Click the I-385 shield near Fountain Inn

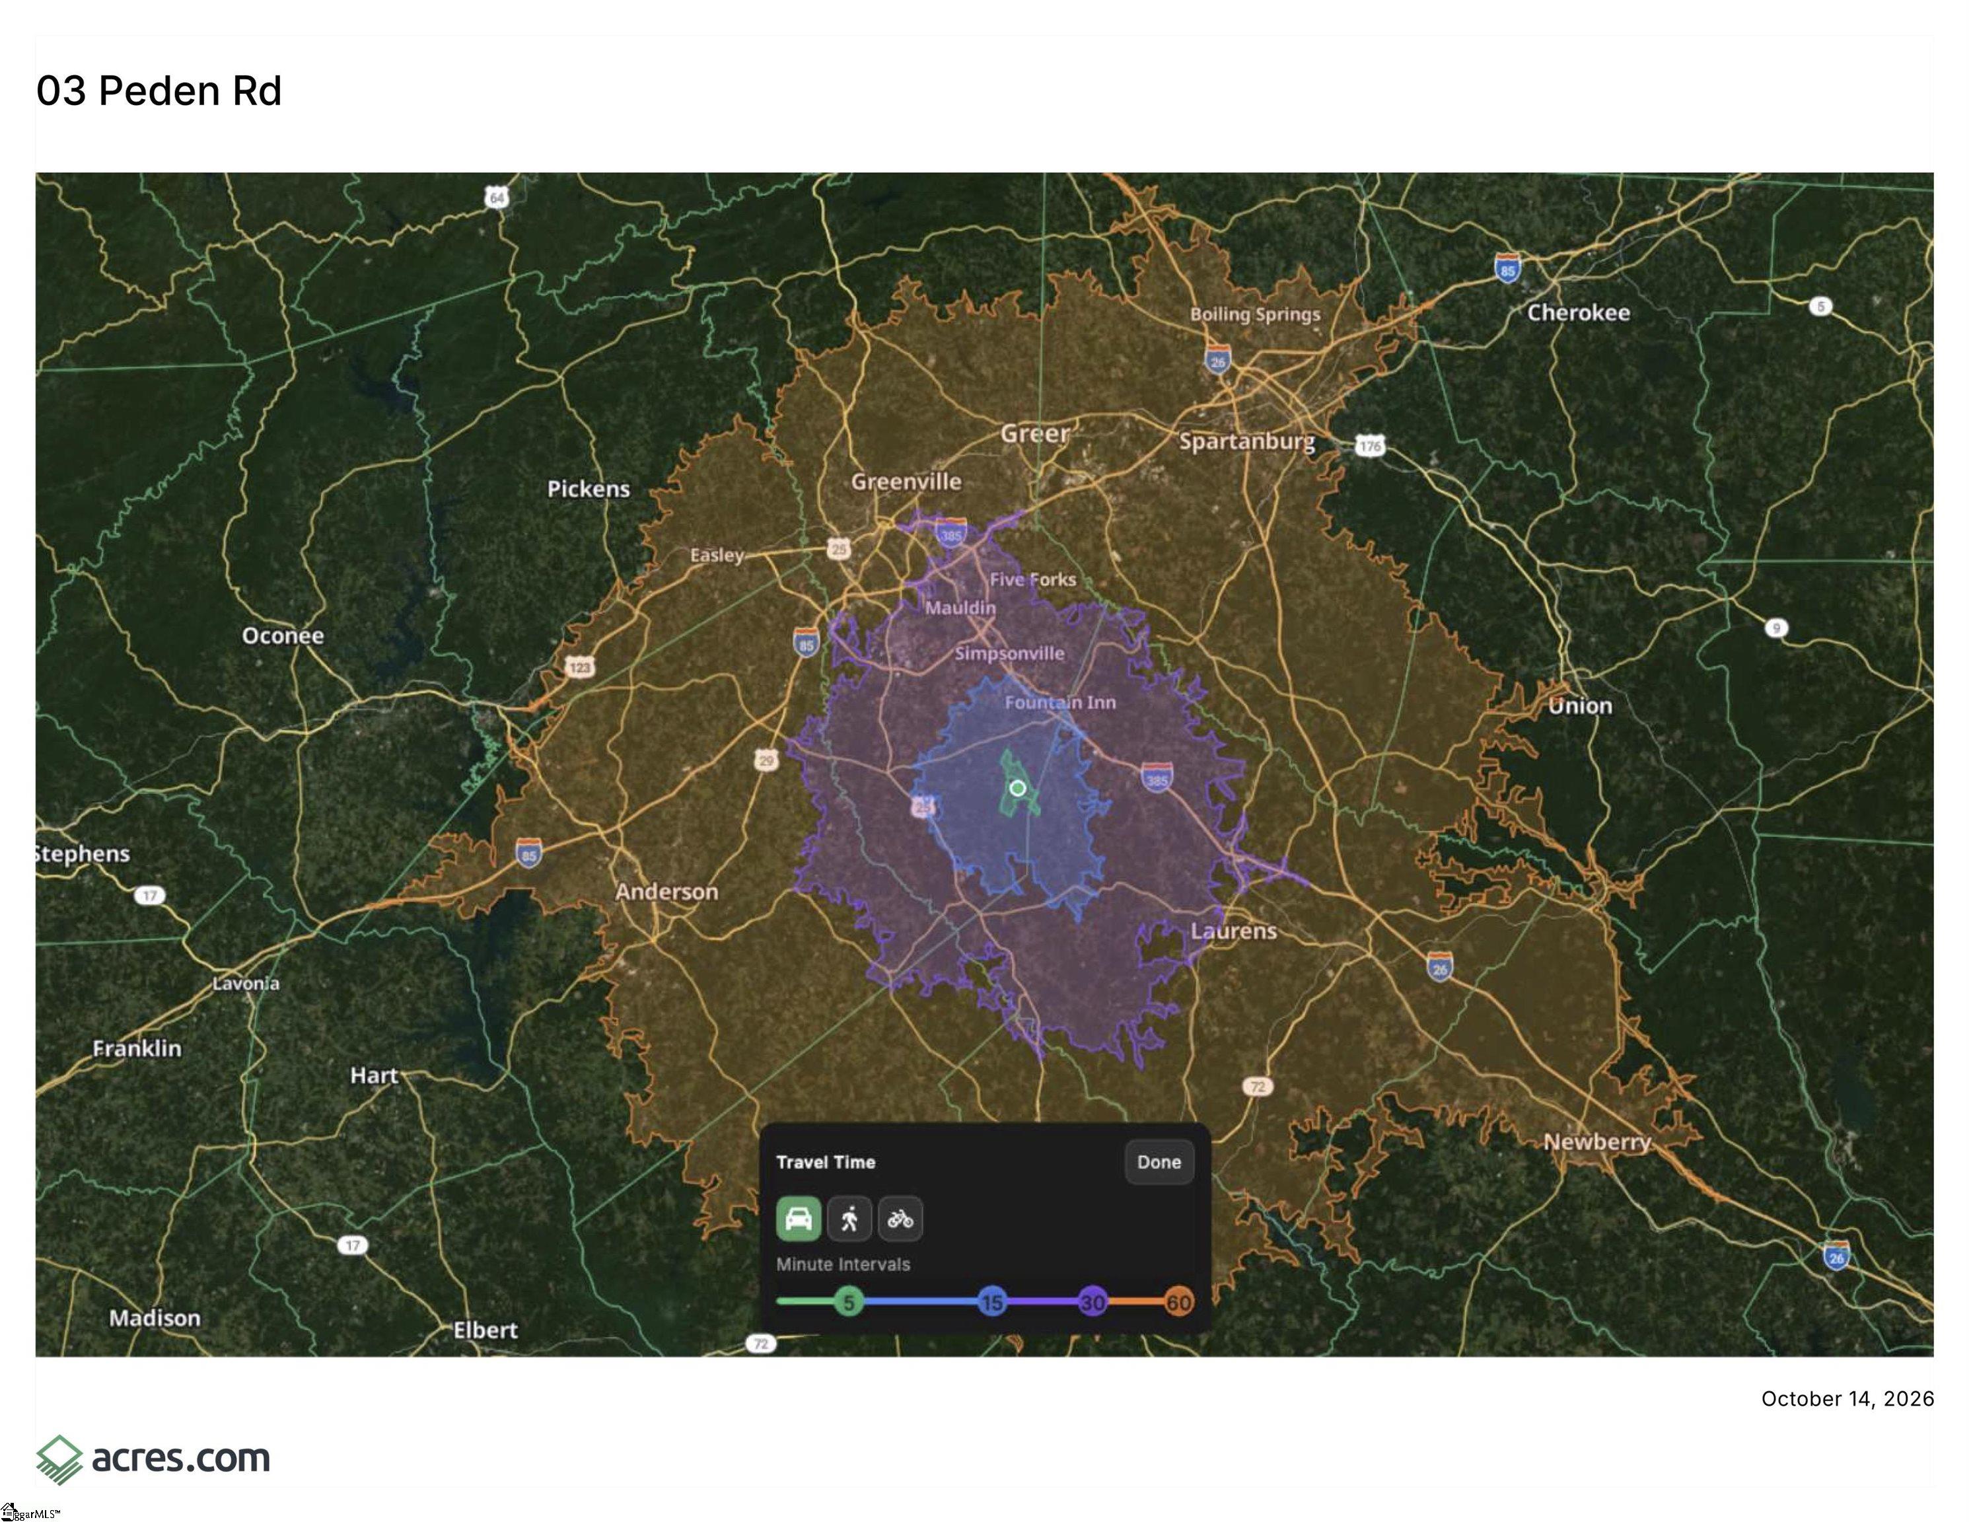click(1157, 778)
